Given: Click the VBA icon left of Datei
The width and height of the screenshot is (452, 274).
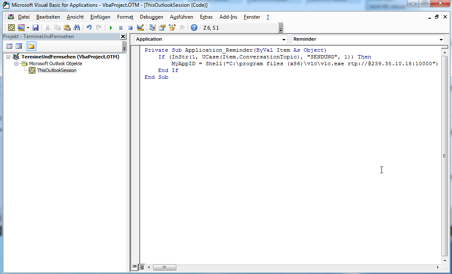Looking at the screenshot, I should [x=11, y=17].
